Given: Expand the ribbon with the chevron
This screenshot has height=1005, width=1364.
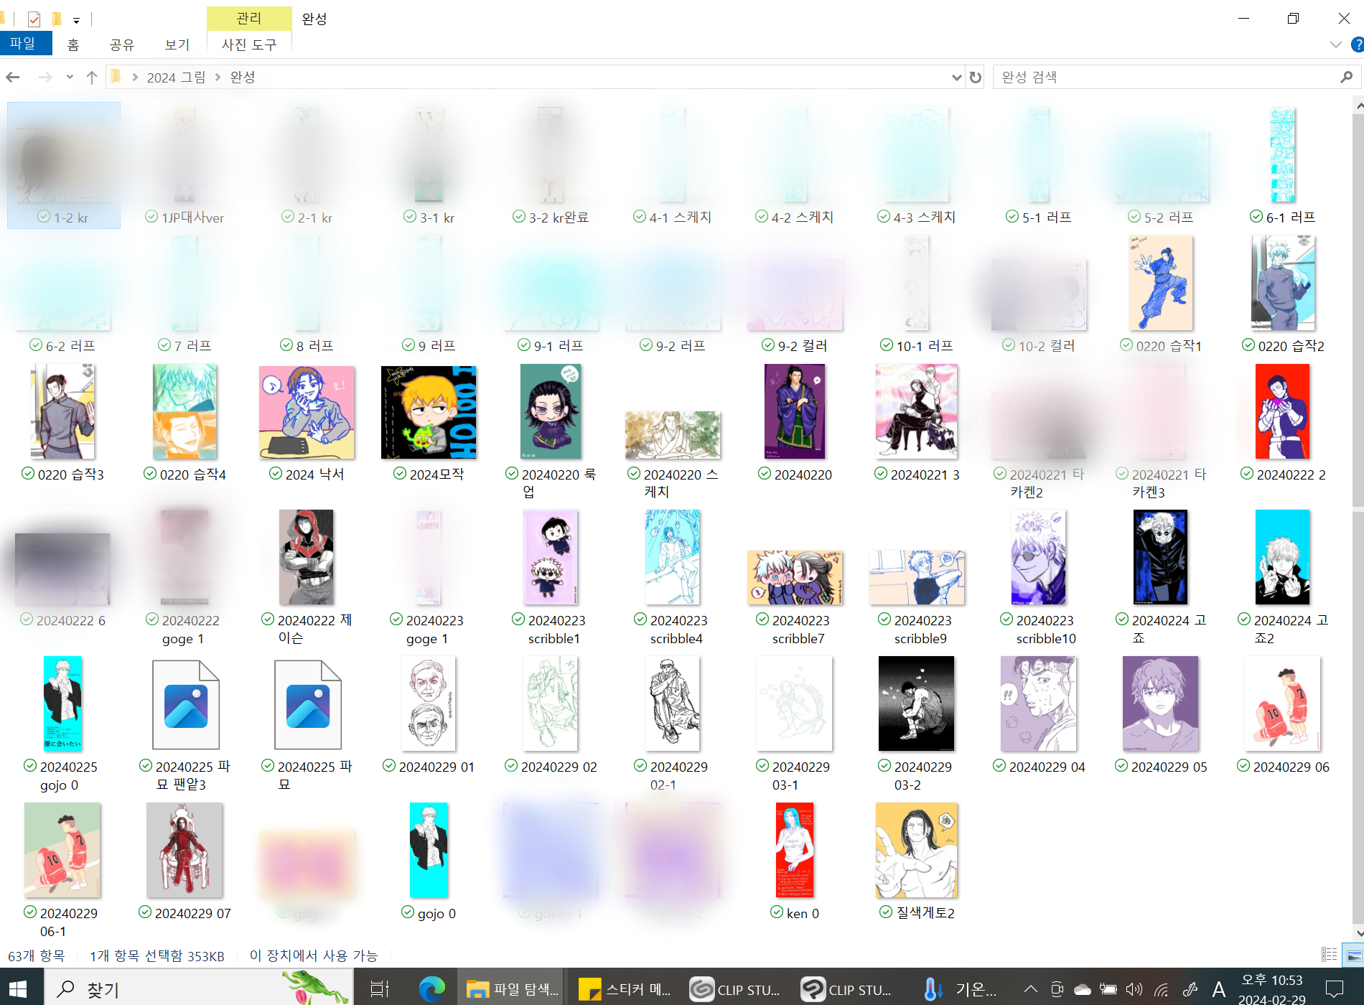Looking at the screenshot, I should point(1335,45).
